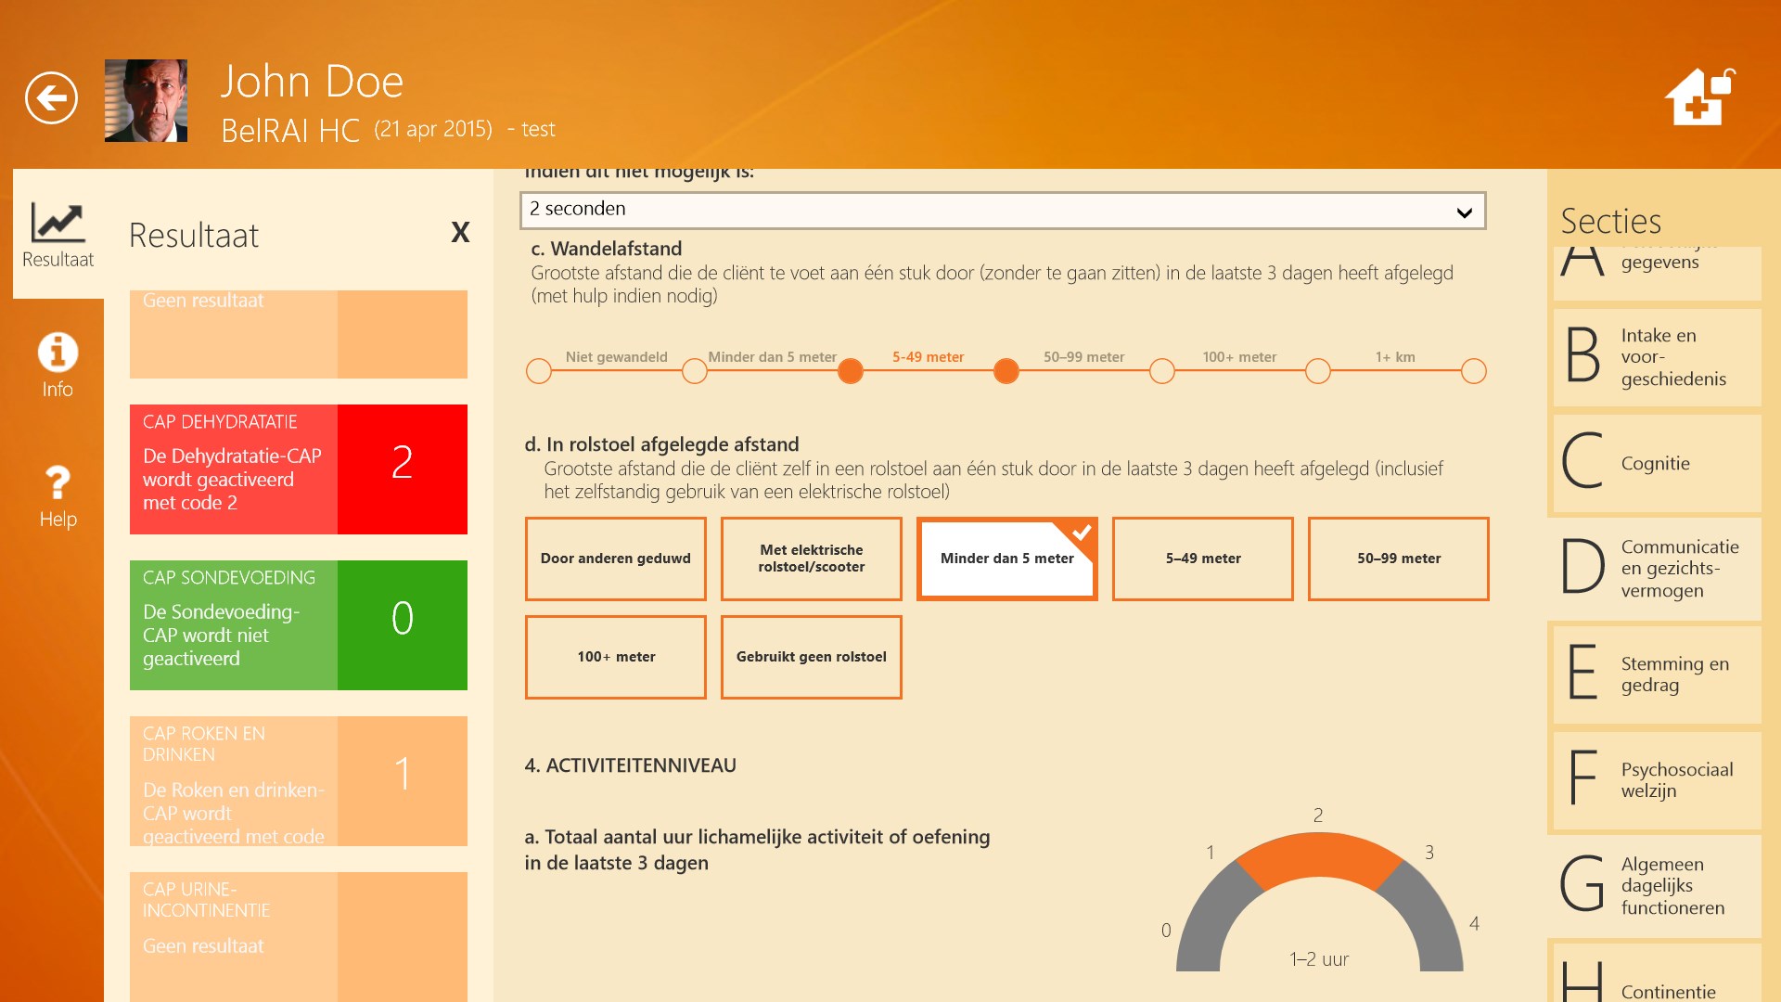Open the CAP Sondevoeding result tile
This screenshot has width=1781, height=1002.
point(298,625)
